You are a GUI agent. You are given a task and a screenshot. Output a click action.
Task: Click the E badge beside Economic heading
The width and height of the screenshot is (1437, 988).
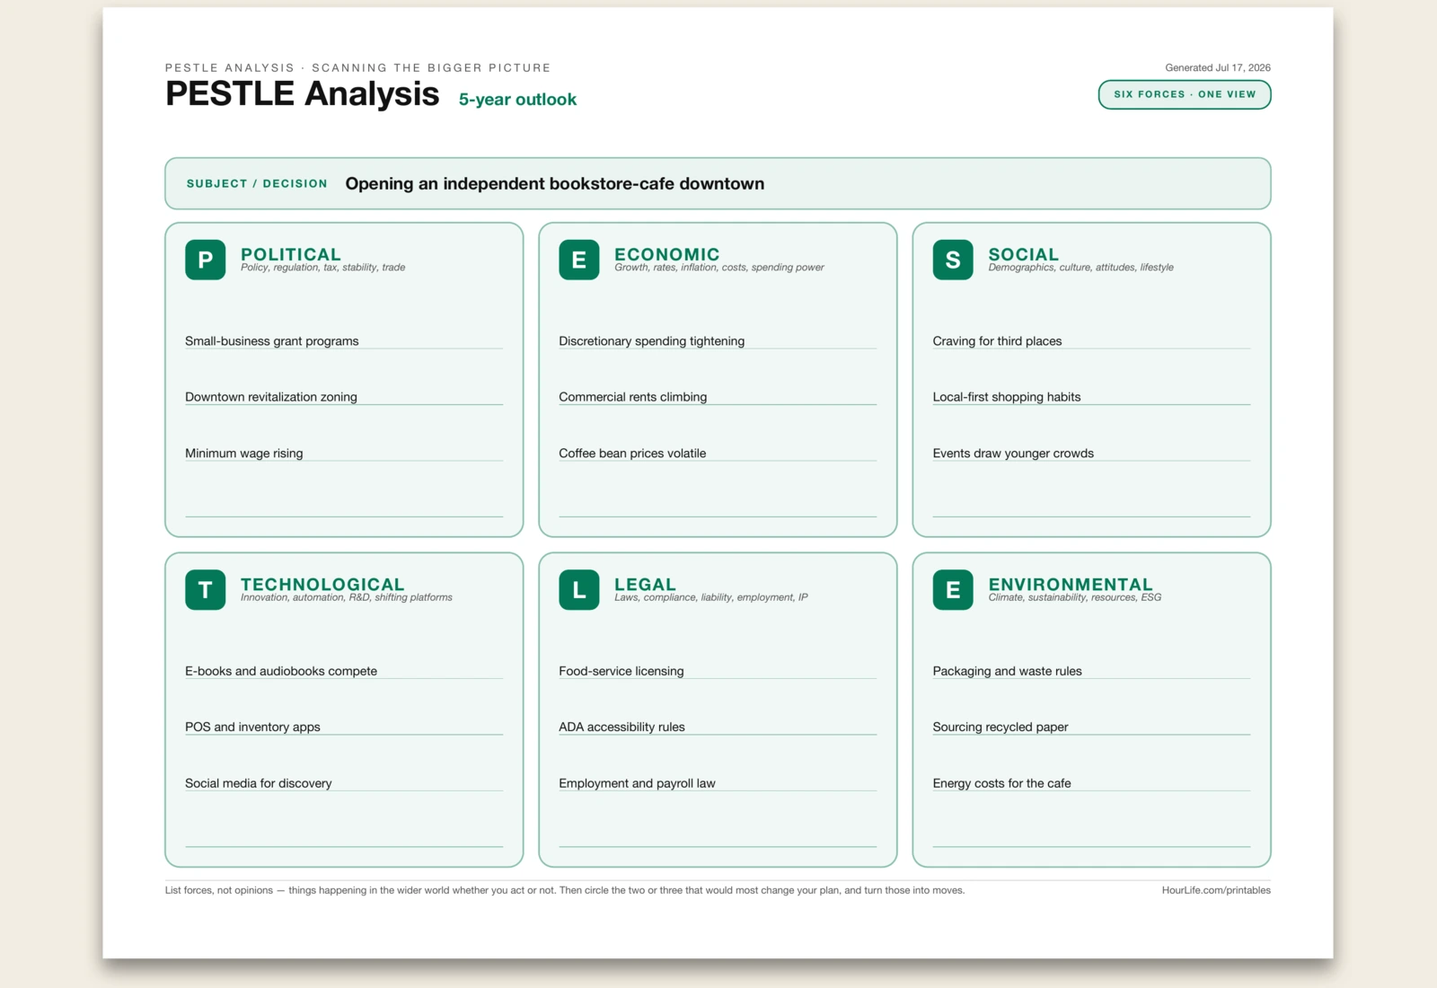(x=578, y=260)
